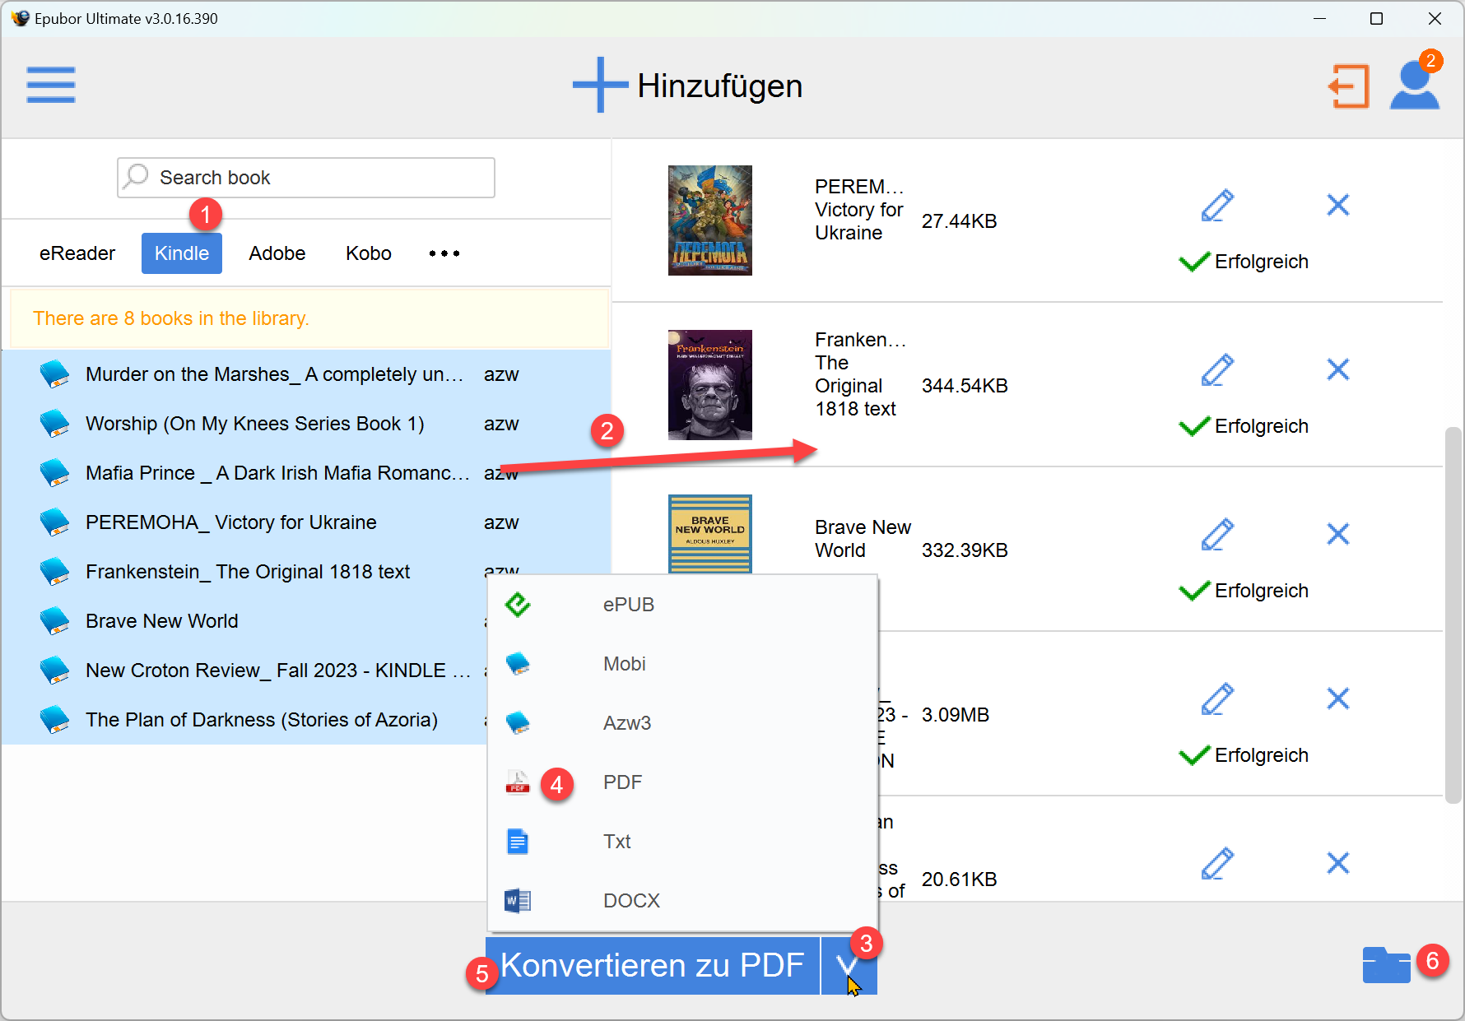The height and width of the screenshot is (1021, 1465).
Task: Choose Mobi as output format
Action: point(683,664)
